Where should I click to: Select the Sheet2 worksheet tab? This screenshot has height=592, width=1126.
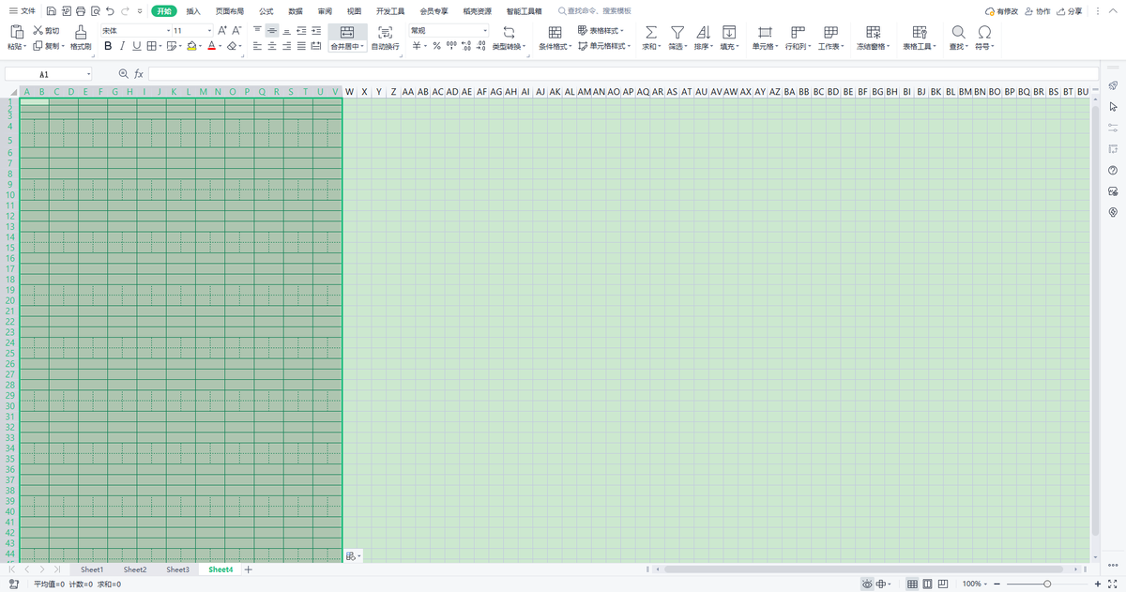[135, 569]
